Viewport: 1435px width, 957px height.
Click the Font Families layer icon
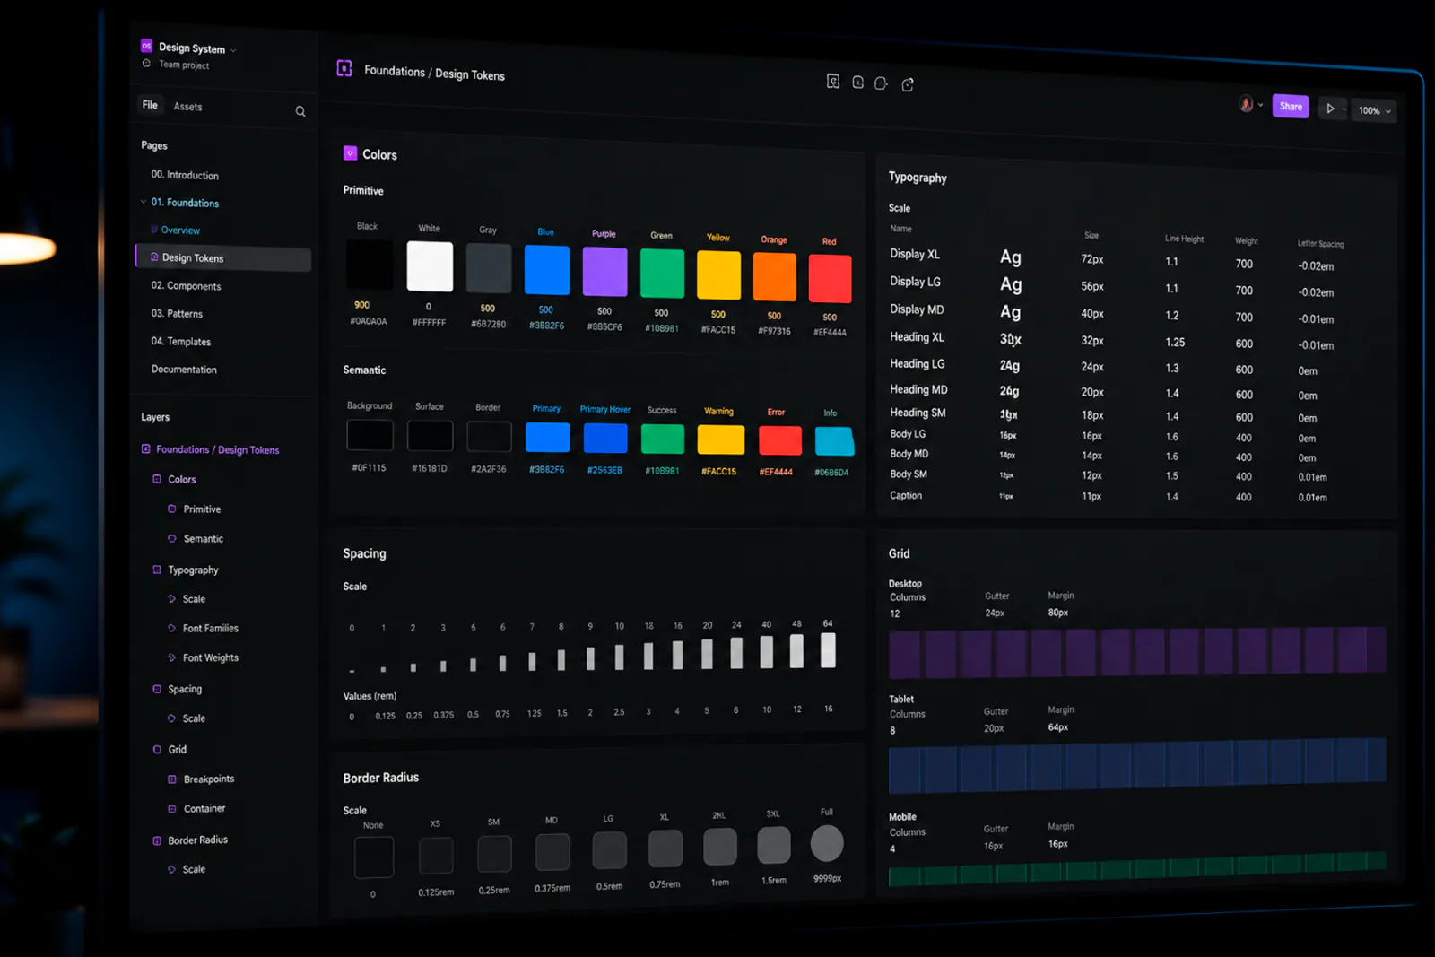(x=171, y=628)
